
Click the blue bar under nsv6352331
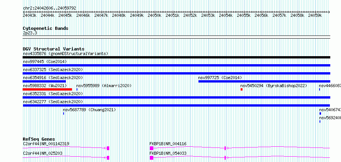pos(176,97)
